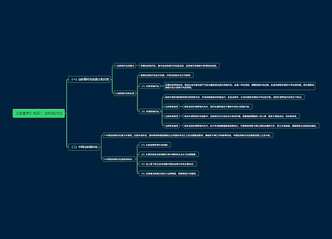Click the description box beside ②具有依附性

coord(241,116)
